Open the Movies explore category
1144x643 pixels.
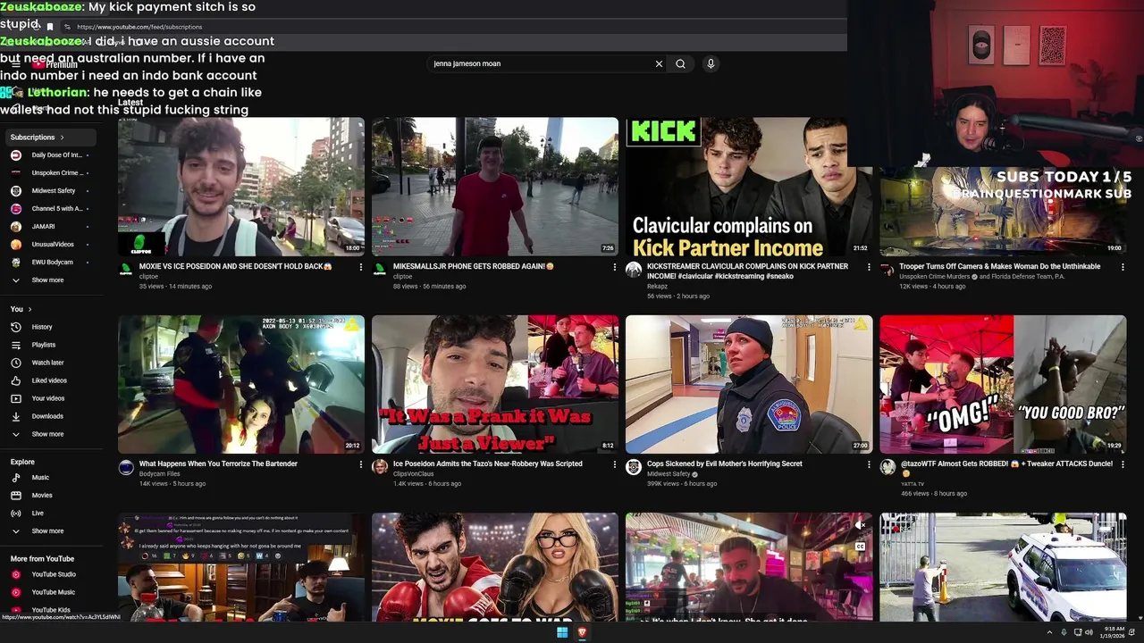click(x=42, y=496)
